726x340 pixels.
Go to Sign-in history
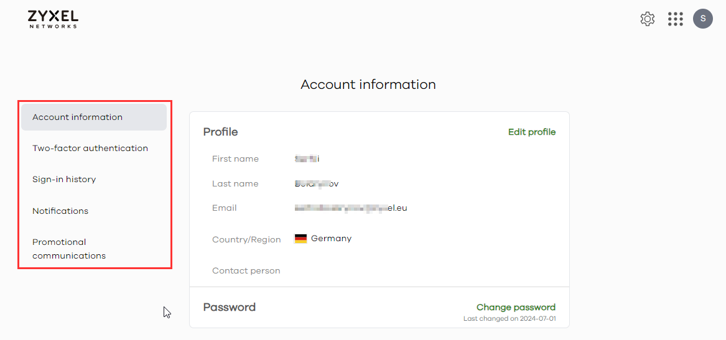(64, 180)
